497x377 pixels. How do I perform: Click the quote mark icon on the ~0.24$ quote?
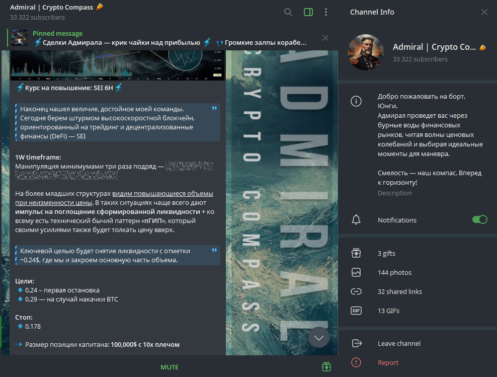click(x=214, y=251)
